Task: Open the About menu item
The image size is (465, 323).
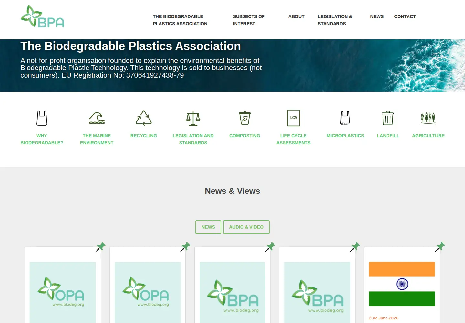Action: pos(296,16)
